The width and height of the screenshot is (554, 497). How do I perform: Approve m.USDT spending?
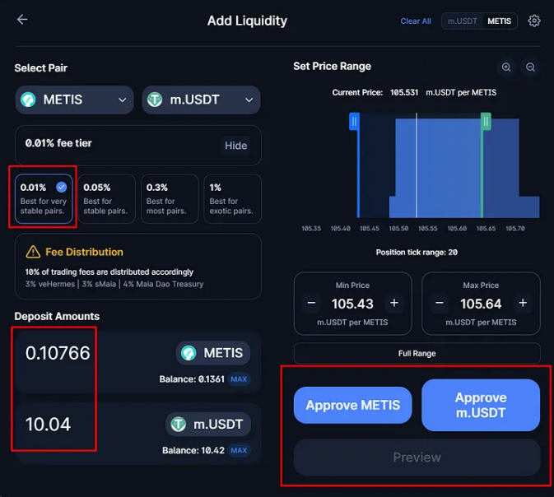[x=481, y=405]
